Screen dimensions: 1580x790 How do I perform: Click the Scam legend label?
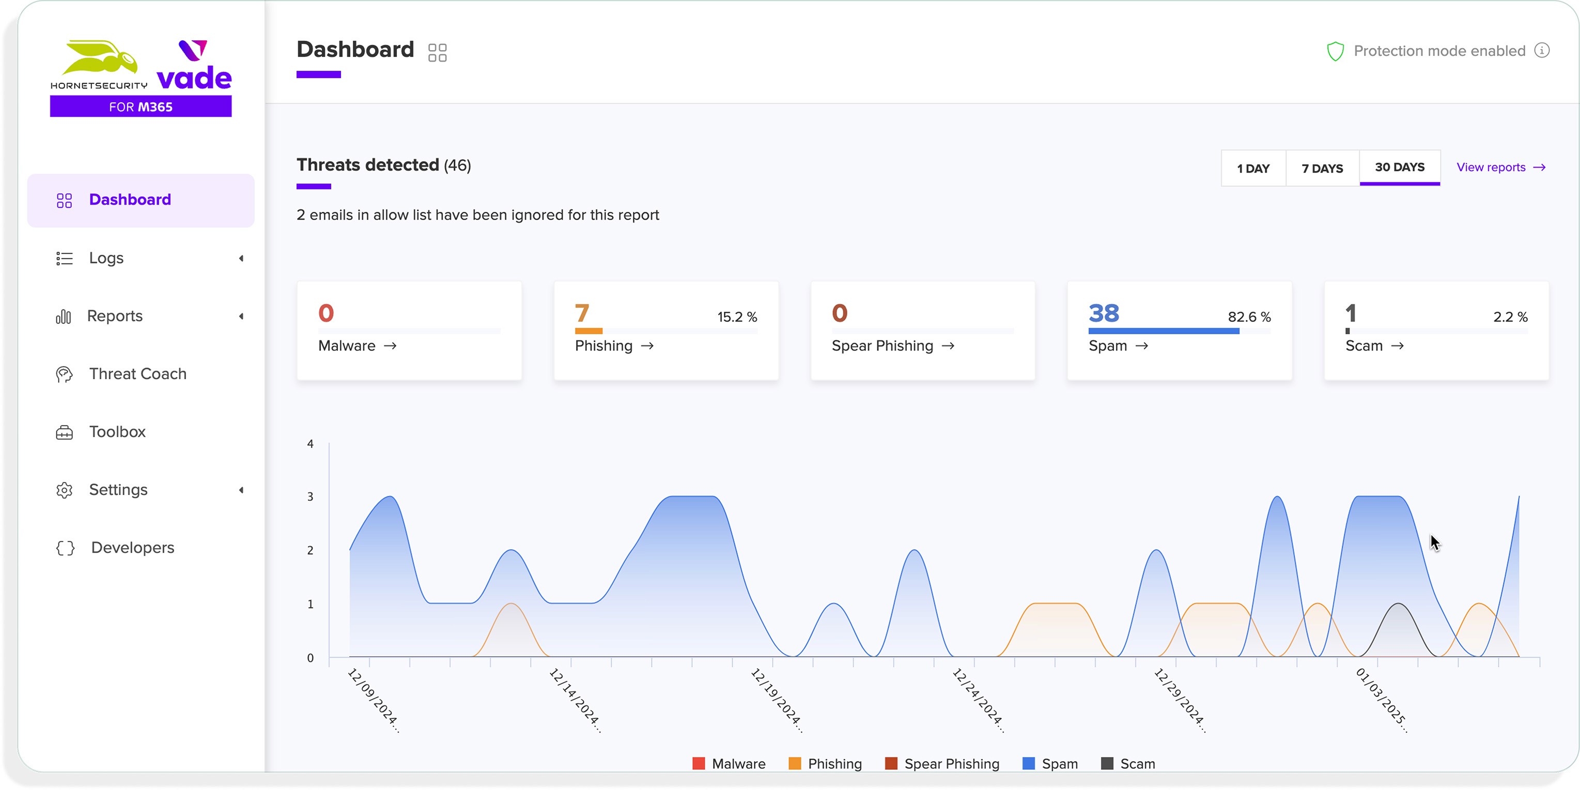tap(1138, 764)
